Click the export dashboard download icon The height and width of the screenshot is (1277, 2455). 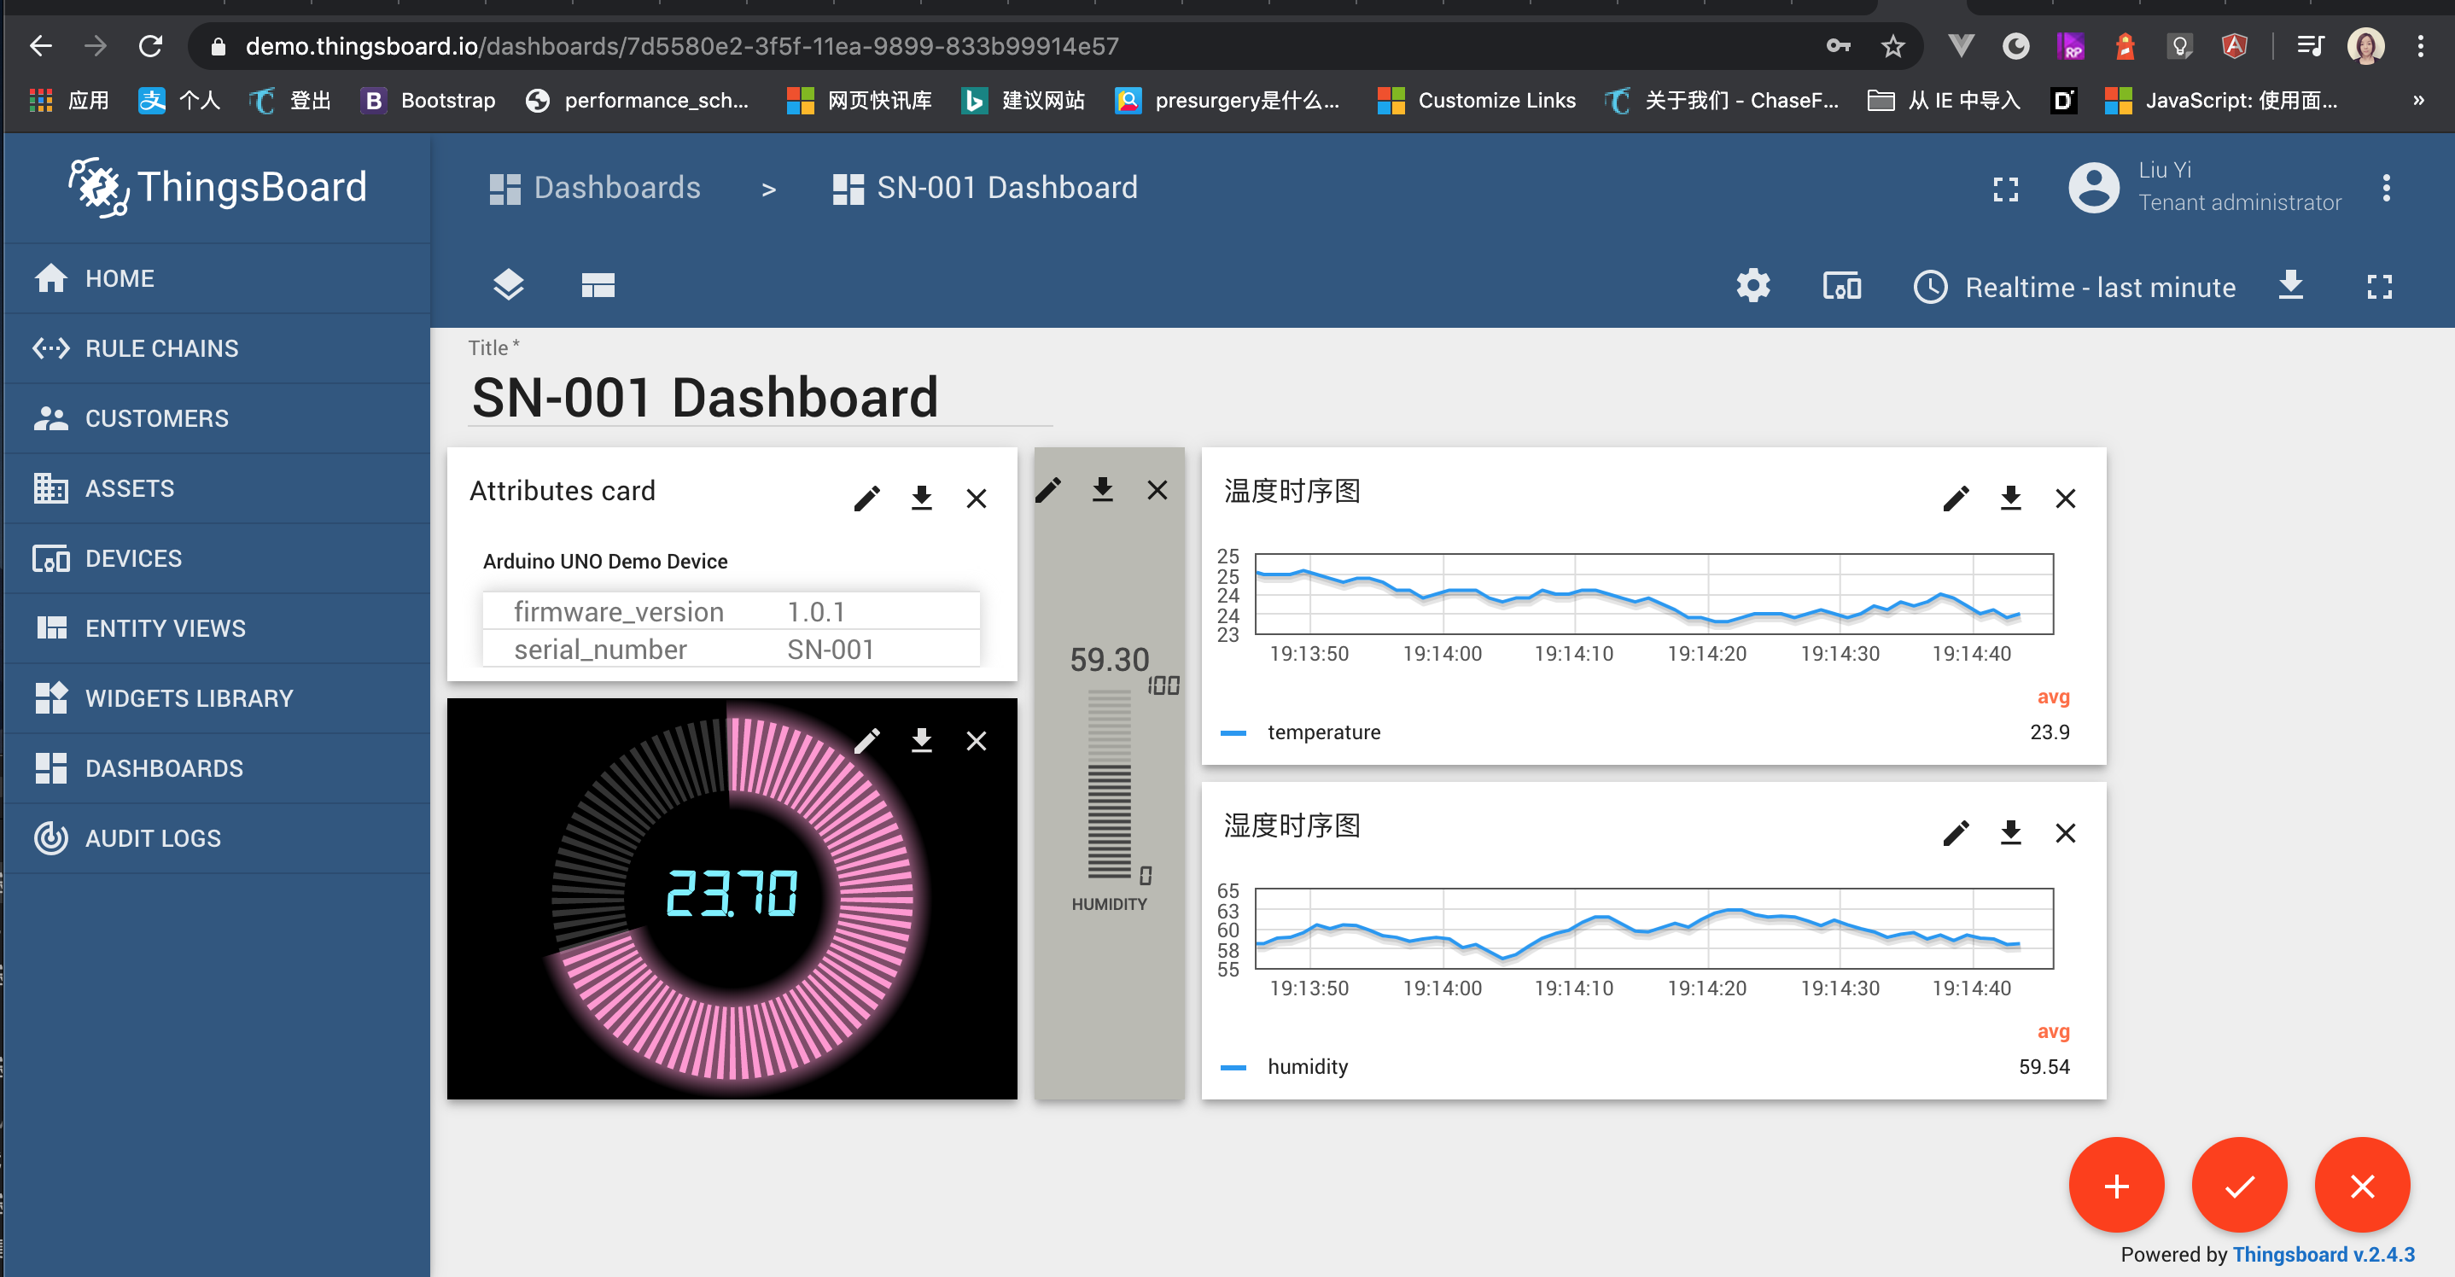(x=2290, y=285)
